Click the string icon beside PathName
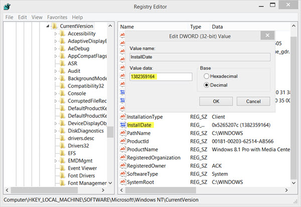The height and width of the screenshot is (207, 301). point(122,133)
